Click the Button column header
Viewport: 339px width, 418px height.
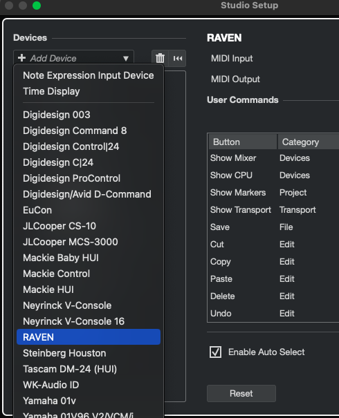243,142
